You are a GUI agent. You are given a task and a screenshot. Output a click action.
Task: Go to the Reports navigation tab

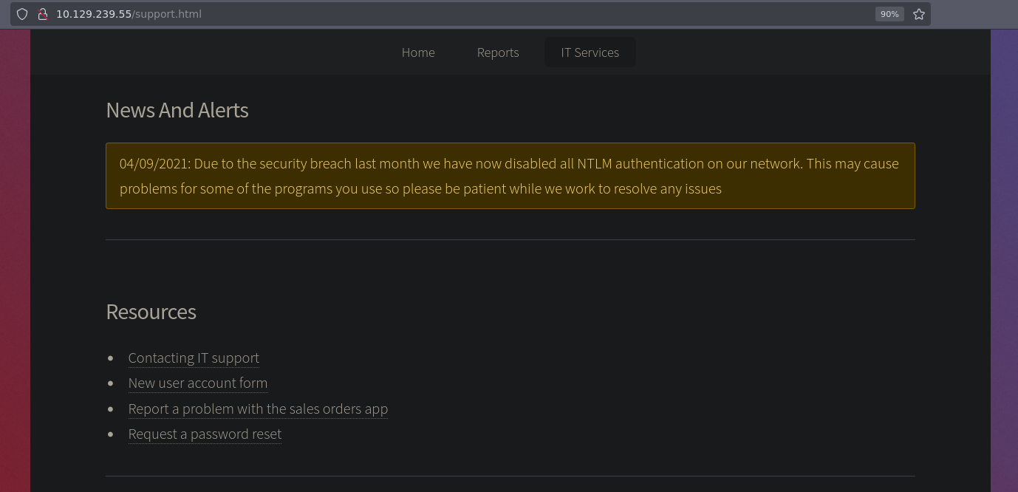[498, 52]
